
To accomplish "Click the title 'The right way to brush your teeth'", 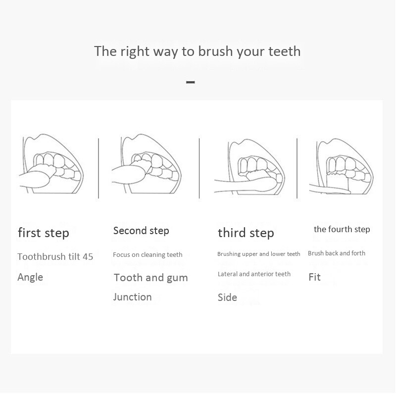I will pos(197,51).
